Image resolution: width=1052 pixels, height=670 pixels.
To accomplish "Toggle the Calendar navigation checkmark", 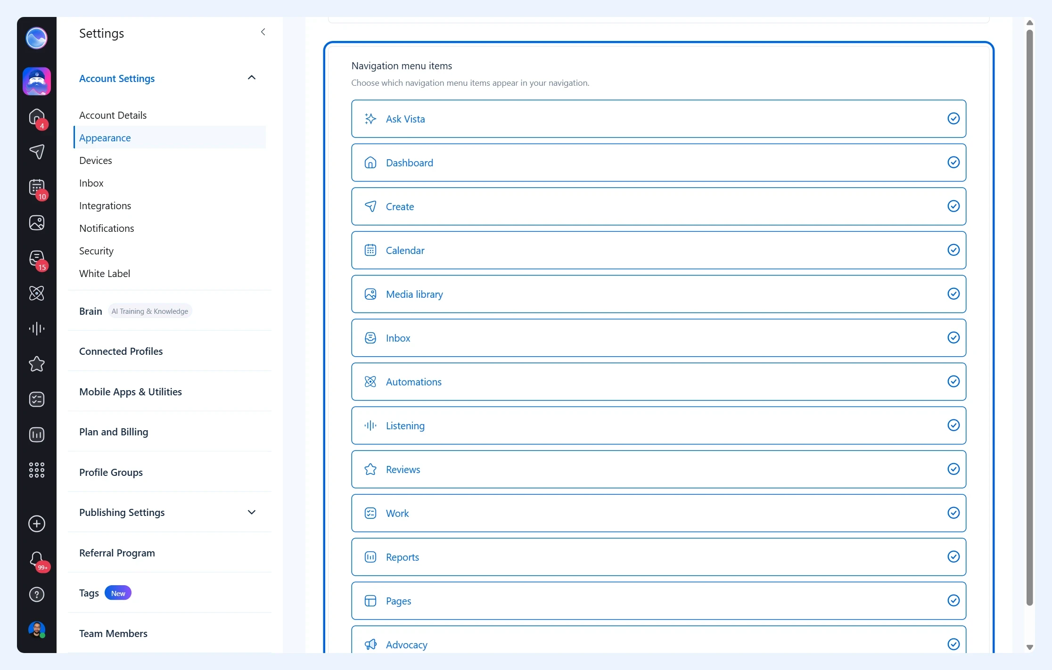I will 953,250.
